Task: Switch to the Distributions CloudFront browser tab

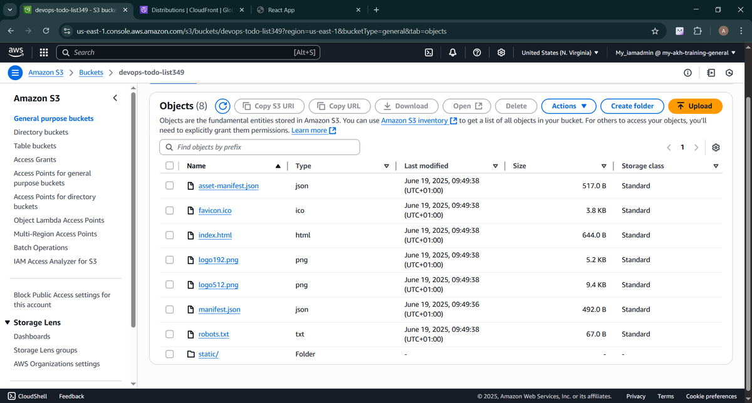Action: pos(191,10)
